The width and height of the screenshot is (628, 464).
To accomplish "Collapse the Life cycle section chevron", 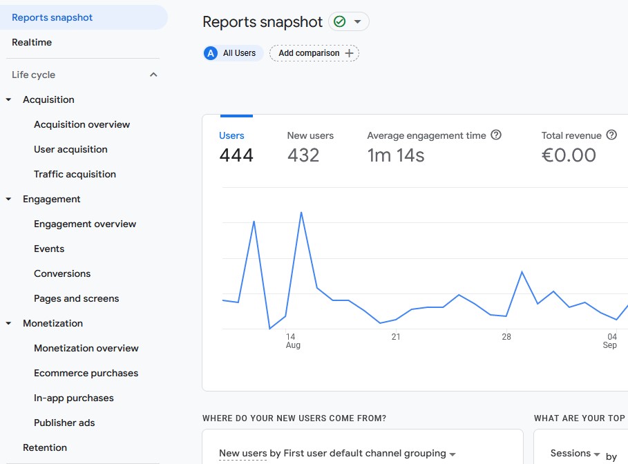I will (153, 75).
